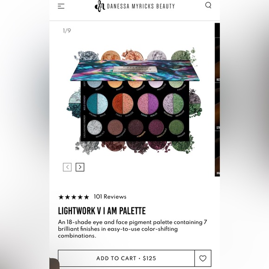The width and height of the screenshot is (269, 269).
Task: Click the search magnifier icon
Action: tap(208, 5)
